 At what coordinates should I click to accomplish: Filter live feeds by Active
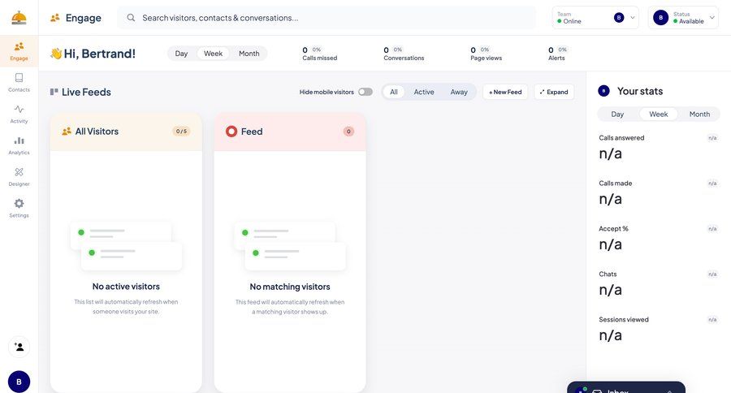(424, 92)
